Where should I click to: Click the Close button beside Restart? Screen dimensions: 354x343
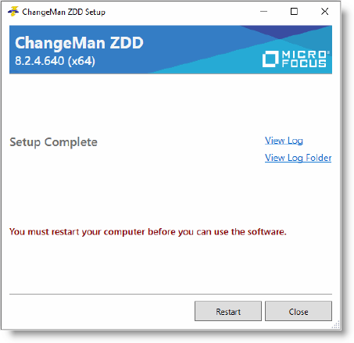(299, 311)
